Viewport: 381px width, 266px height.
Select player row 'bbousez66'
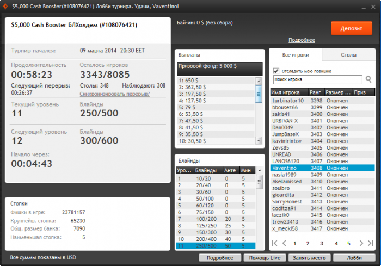click(x=322, y=107)
